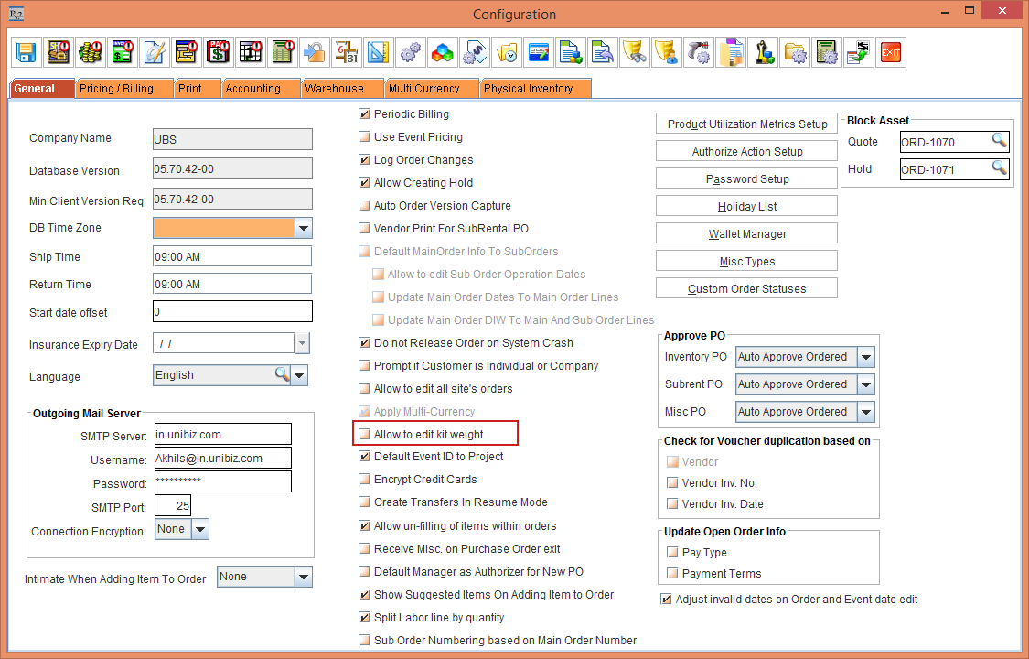Open the calendar scheduling toolbar icon
Image resolution: width=1029 pixels, height=659 pixels.
point(346,52)
